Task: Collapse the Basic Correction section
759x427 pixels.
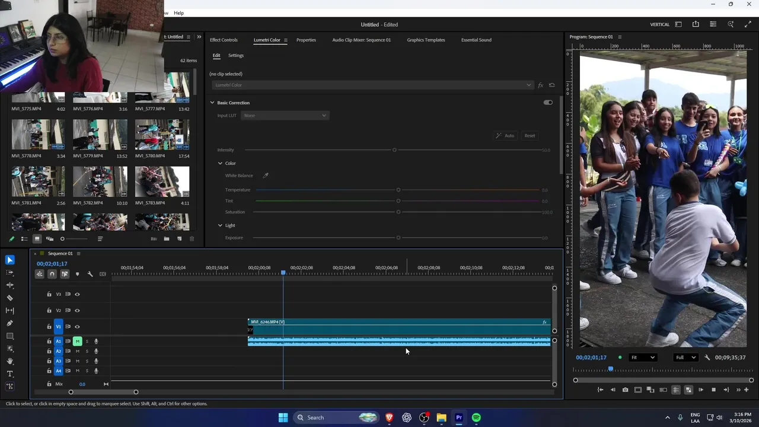Action: [212, 103]
